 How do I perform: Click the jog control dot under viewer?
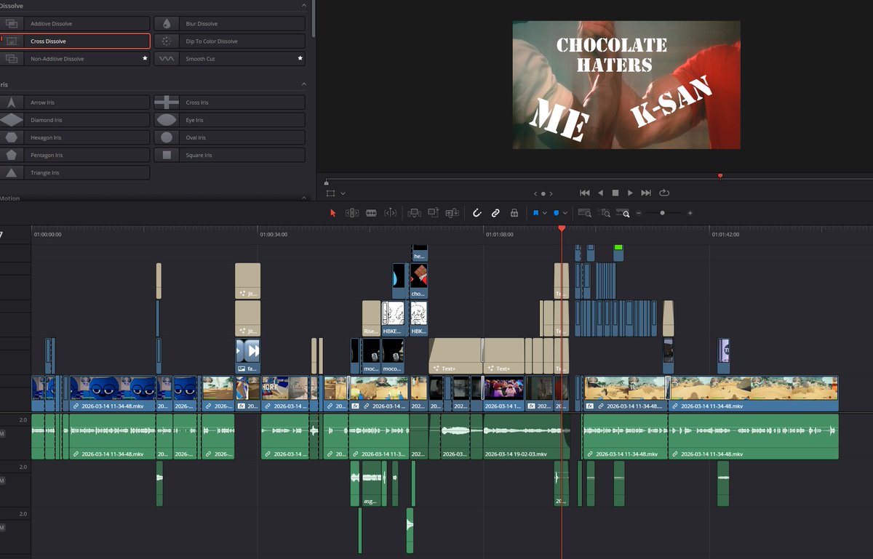(543, 194)
